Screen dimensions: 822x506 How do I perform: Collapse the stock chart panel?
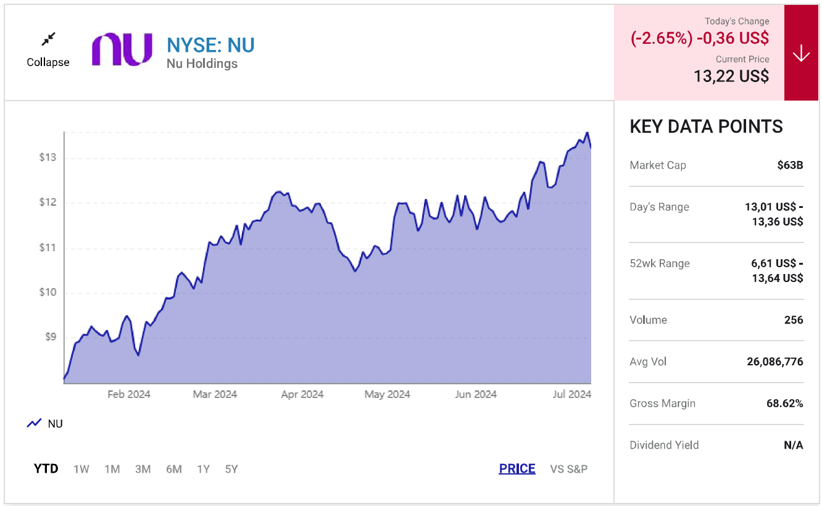tap(48, 62)
